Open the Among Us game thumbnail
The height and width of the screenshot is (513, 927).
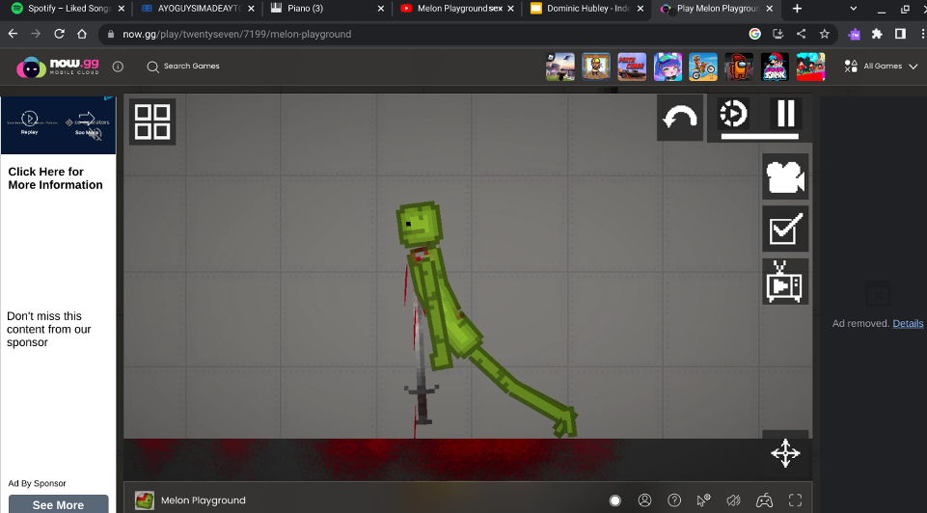pyautogui.click(x=739, y=67)
